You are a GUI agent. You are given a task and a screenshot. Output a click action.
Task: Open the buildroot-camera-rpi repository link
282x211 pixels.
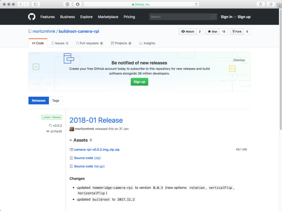click(x=79, y=31)
